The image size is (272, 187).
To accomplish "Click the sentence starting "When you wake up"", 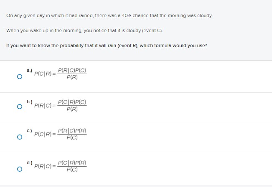I will (x=84, y=31).
